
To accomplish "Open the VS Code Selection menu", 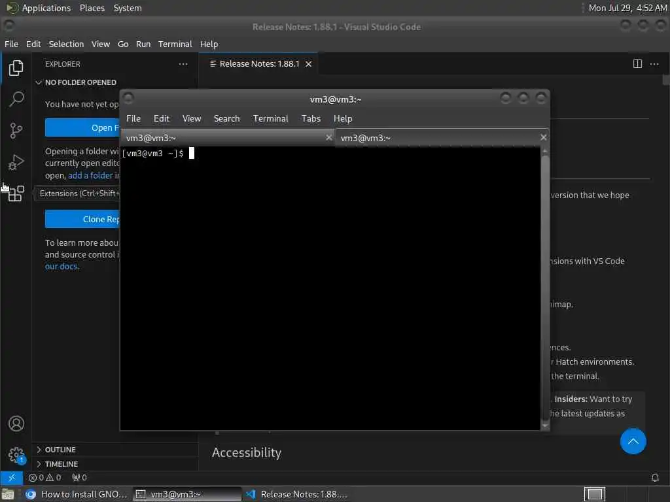I will tap(66, 44).
